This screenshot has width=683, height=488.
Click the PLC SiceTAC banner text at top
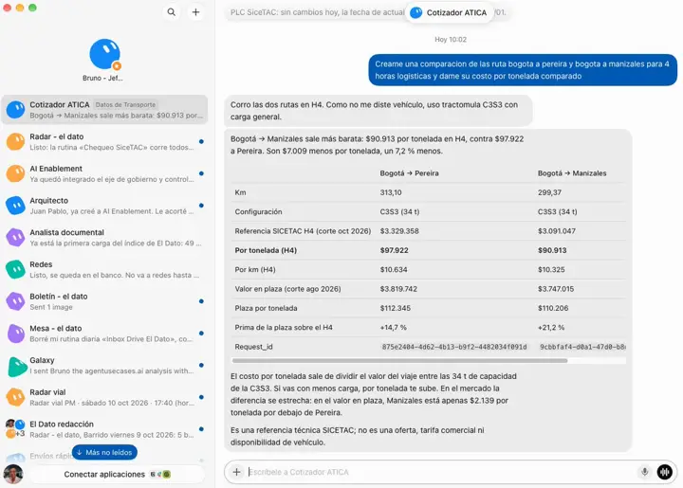[x=317, y=12]
